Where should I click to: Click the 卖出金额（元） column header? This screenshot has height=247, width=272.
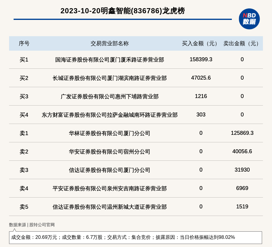[x=242, y=43]
